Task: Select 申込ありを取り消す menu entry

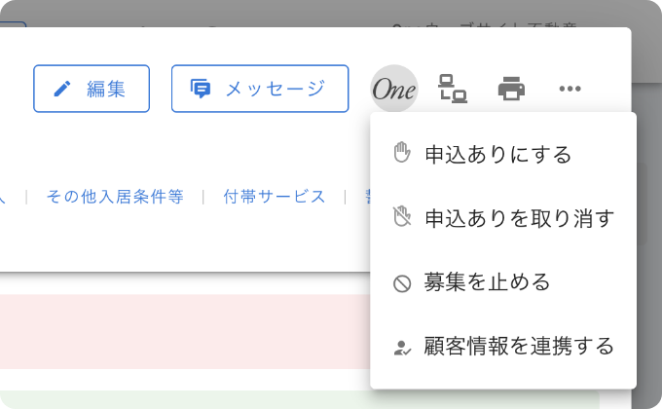Action: pos(503,218)
